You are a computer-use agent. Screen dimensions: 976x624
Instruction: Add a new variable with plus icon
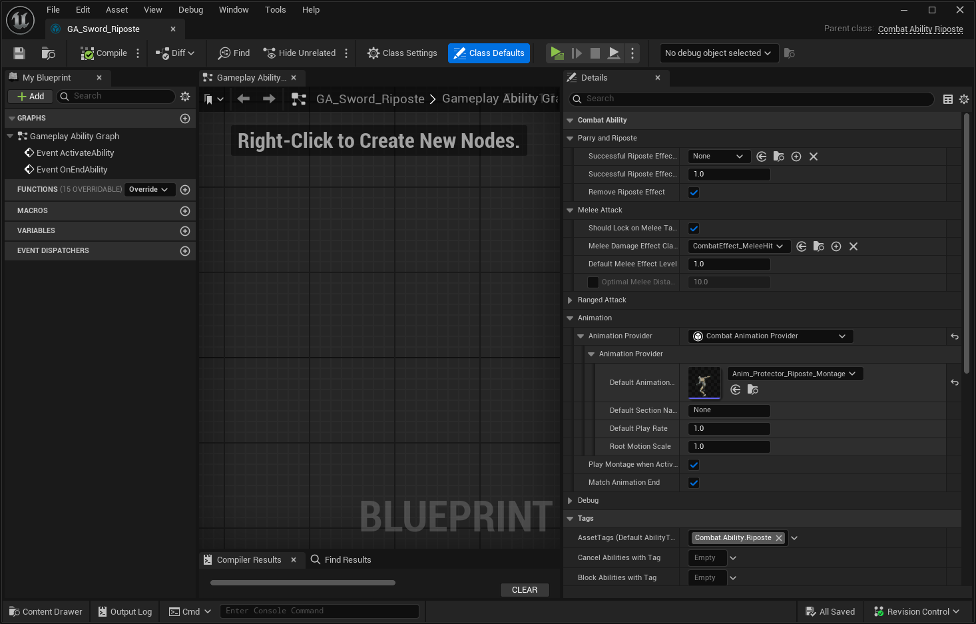[x=185, y=231]
